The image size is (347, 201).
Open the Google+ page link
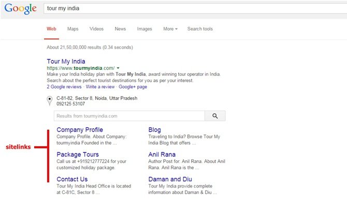133,87
